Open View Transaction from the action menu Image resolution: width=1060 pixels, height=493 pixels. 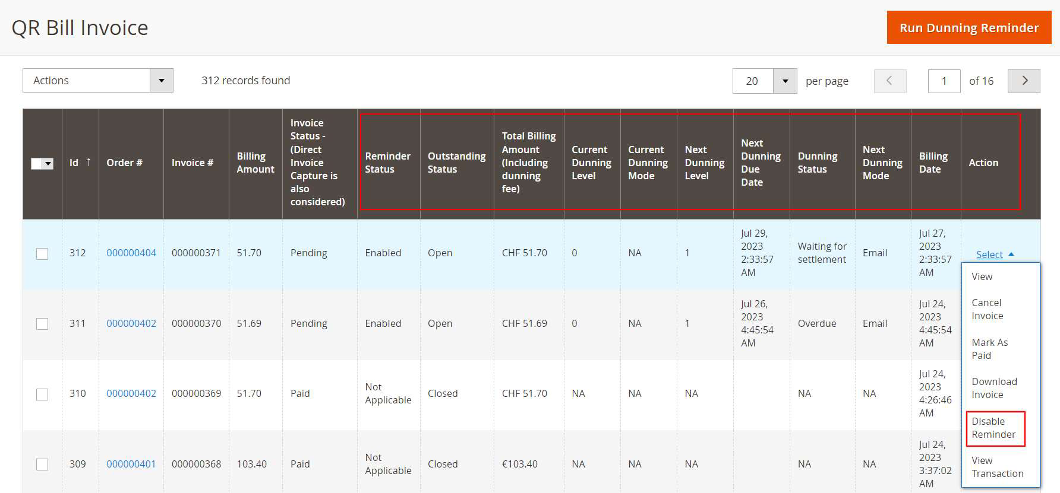pyautogui.click(x=996, y=467)
